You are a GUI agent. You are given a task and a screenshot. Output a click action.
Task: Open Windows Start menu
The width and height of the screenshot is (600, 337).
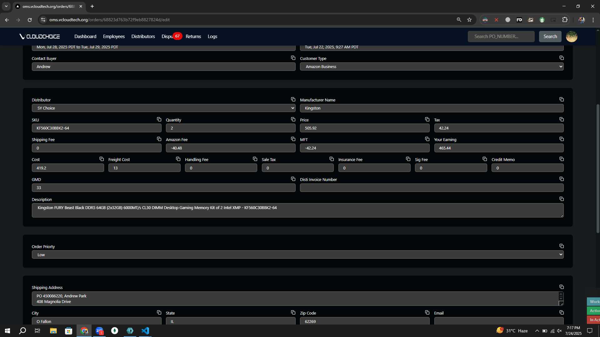pyautogui.click(x=7, y=331)
